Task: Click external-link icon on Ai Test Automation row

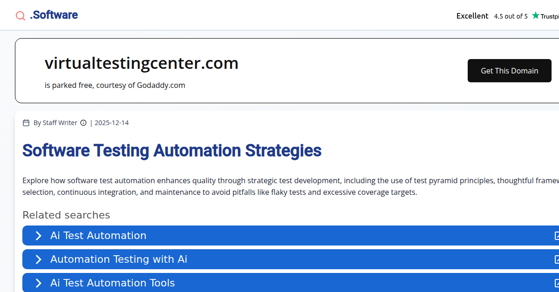Action: (x=556, y=236)
